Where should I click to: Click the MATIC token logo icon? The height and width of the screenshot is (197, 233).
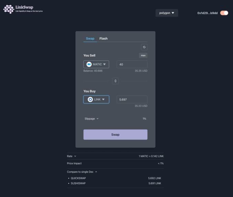[x=89, y=64]
